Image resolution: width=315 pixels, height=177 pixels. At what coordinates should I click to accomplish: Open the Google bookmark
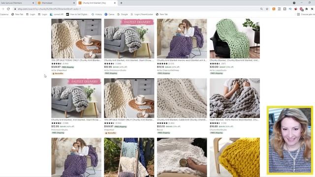click(123, 14)
